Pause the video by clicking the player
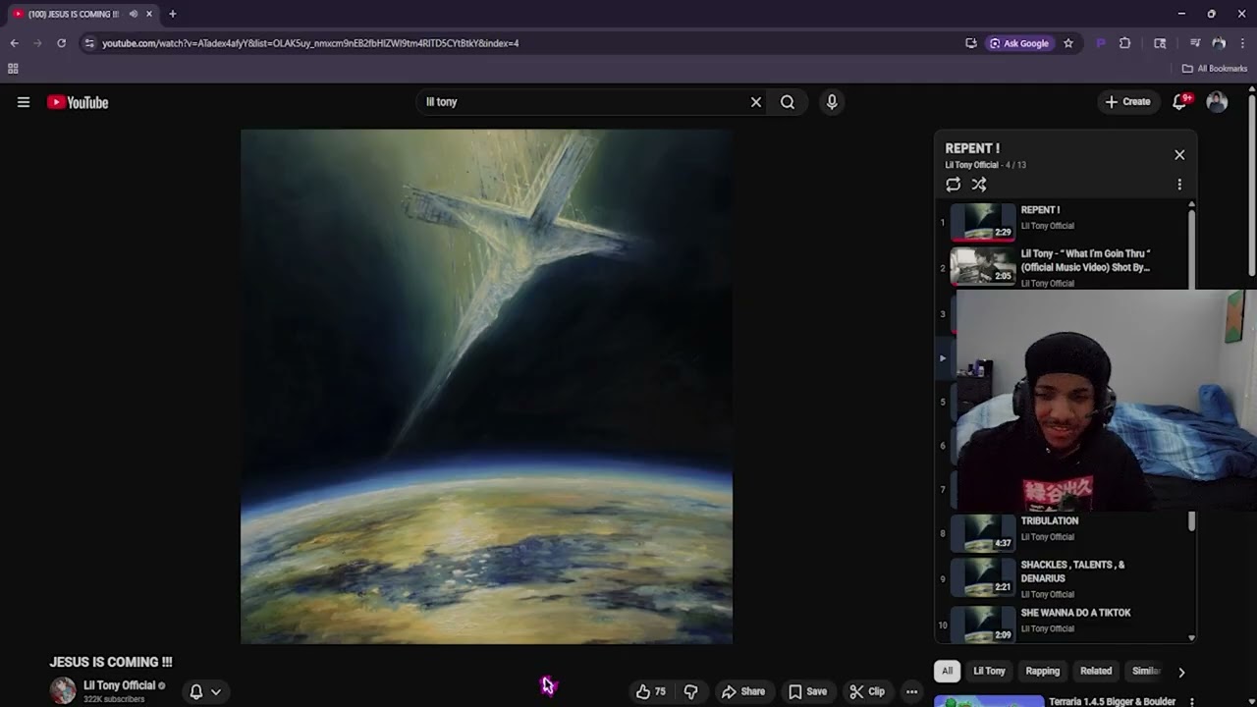 click(x=486, y=387)
